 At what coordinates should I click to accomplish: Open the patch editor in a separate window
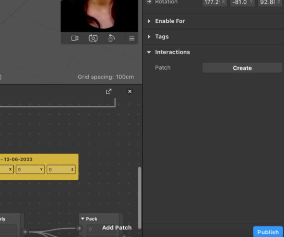click(x=109, y=91)
